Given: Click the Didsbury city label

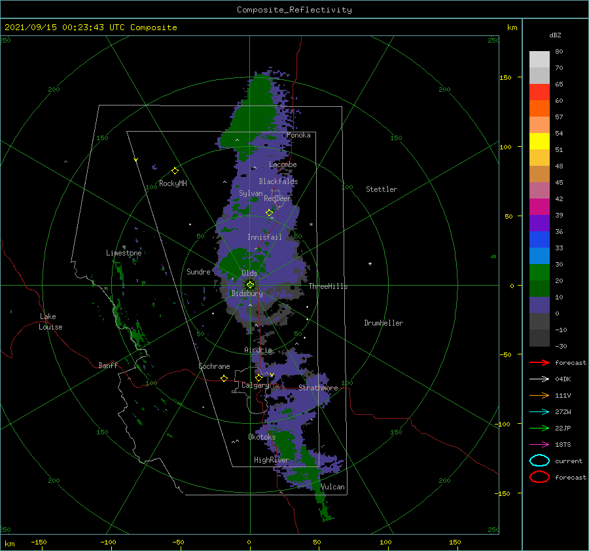Looking at the screenshot, I should click(247, 294).
